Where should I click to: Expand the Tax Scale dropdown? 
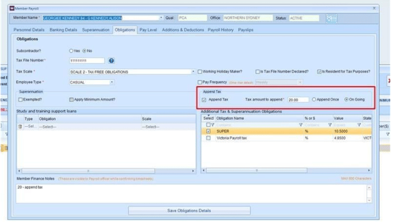[193, 72]
